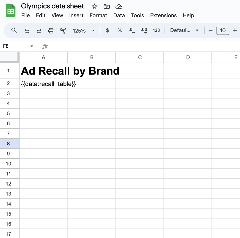
Task: Open the Default font dropdown
Action: [x=184, y=30]
